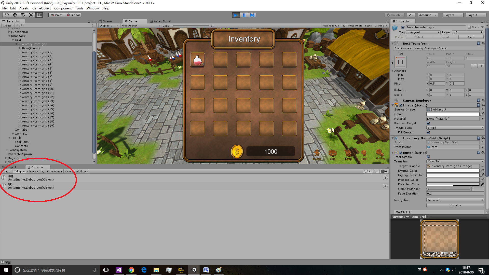Toggle Raycast Target checkbox
489x275 pixels.
pos(428,123)
